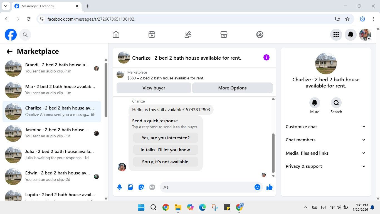Screen dimensions: 380x214
Task: Expand the Customize chat section
Action: [326, 127]
